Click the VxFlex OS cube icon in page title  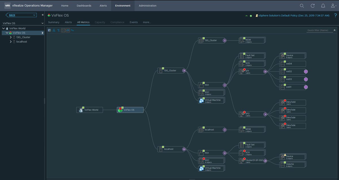coord(49,15)
